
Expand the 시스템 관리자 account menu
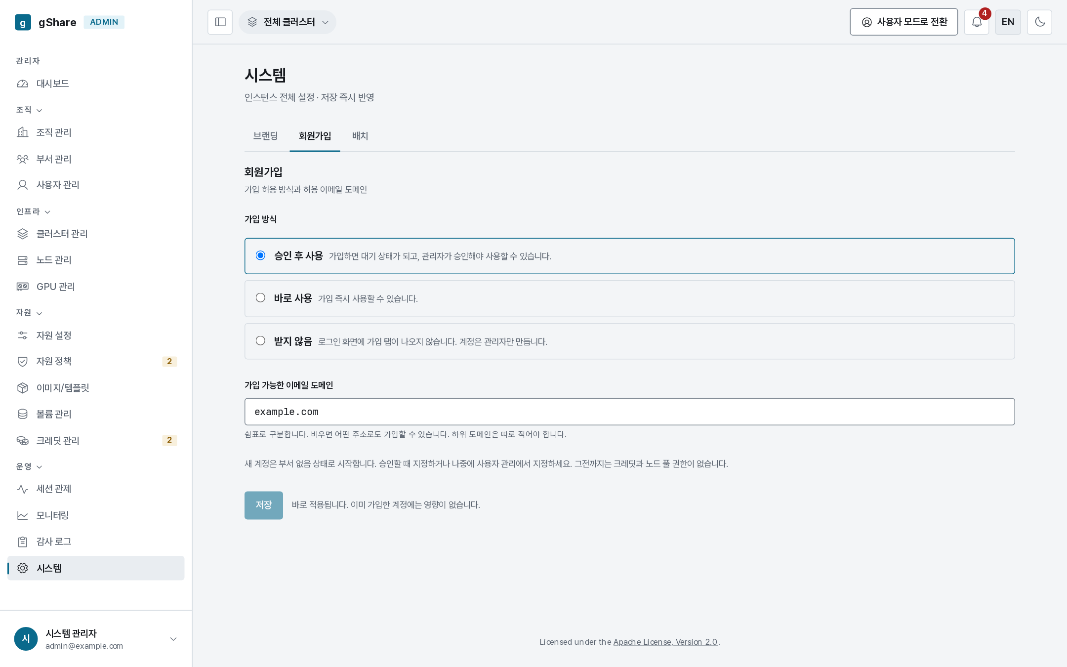[96, 639]
